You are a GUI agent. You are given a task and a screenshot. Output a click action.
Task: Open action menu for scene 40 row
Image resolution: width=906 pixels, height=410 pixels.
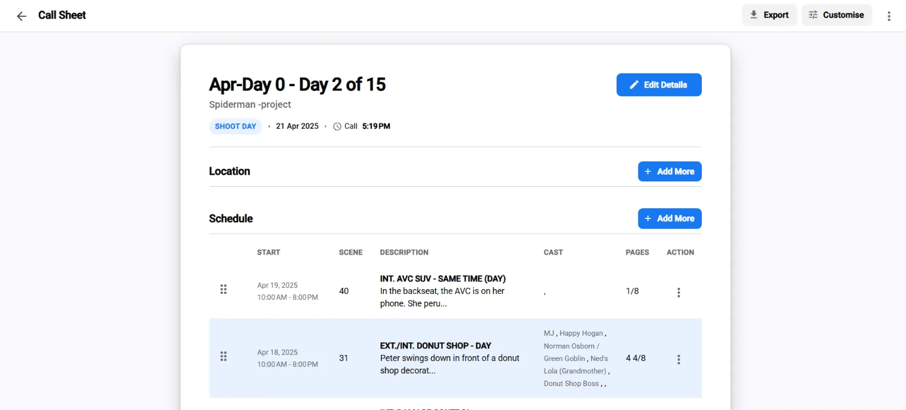pyautogui.click(x=678, y=293)
